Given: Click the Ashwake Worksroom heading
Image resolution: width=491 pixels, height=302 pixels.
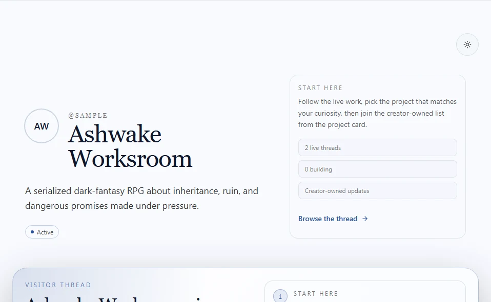Looking at the screenshot, I should pos(130,146).
